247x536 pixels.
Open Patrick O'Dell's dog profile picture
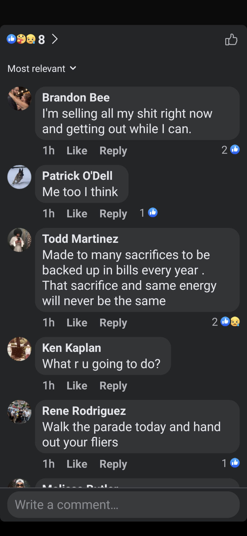(x=19, y=177)
